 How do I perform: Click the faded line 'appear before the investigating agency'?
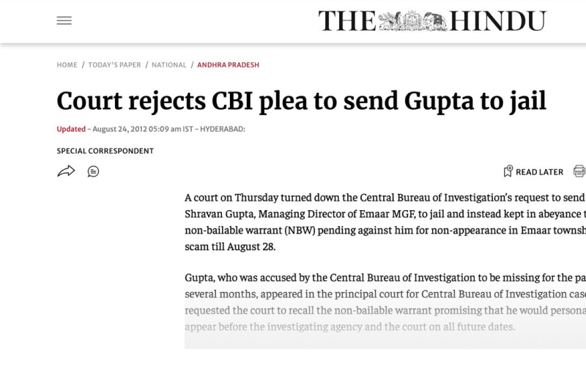350,326
